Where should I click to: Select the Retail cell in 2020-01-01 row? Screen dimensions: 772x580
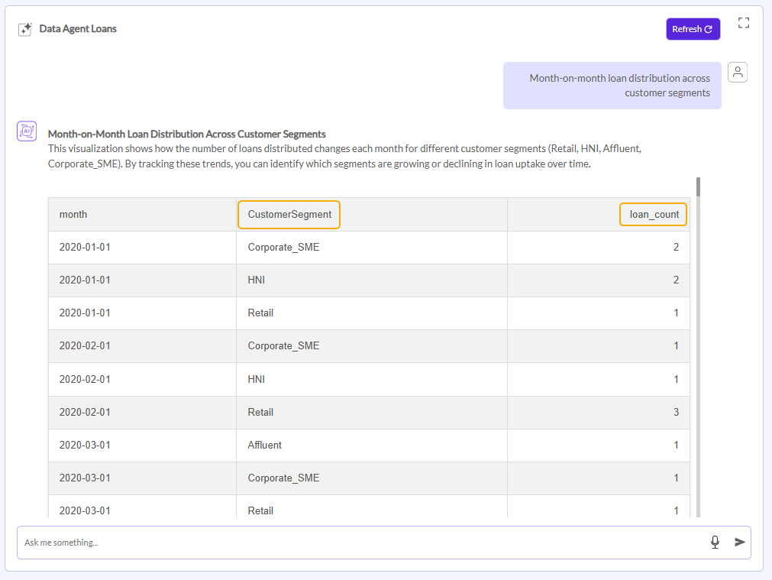(260, 313)
